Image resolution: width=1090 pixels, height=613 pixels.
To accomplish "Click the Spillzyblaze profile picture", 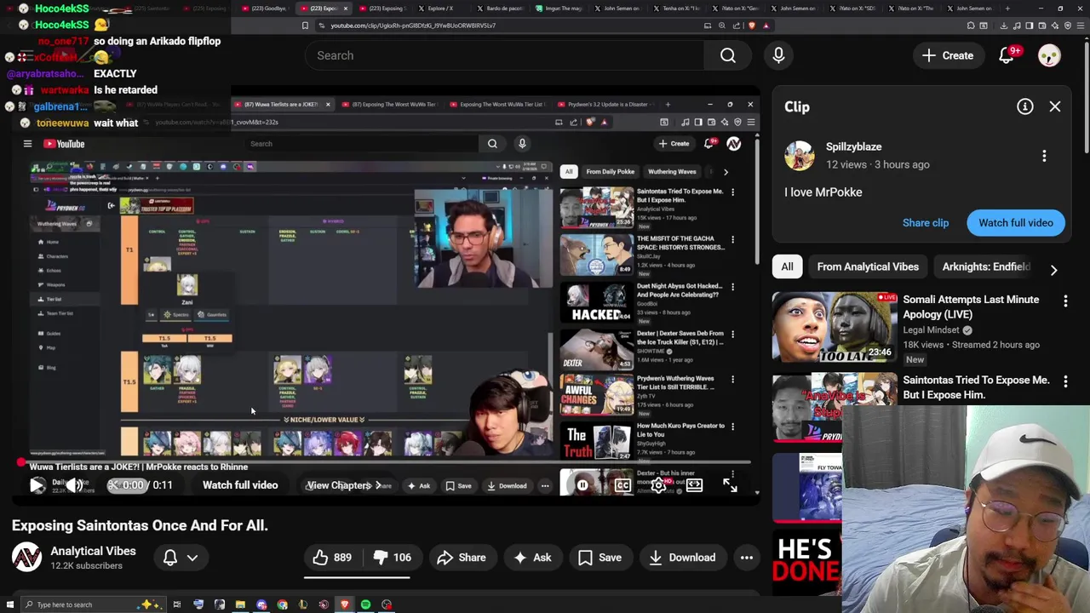I will 800,156.
